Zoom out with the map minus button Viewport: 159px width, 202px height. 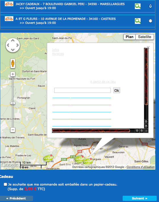tap(13, 130)
